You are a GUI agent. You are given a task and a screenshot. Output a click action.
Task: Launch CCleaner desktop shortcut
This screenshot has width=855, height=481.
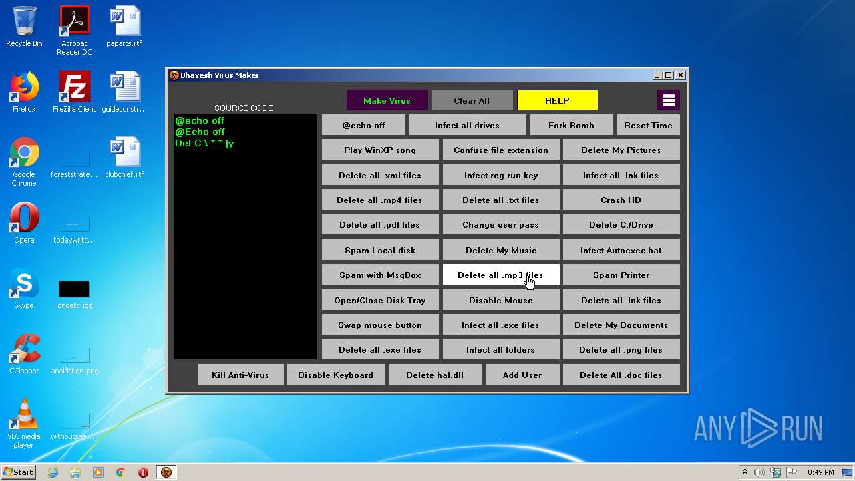24,354
